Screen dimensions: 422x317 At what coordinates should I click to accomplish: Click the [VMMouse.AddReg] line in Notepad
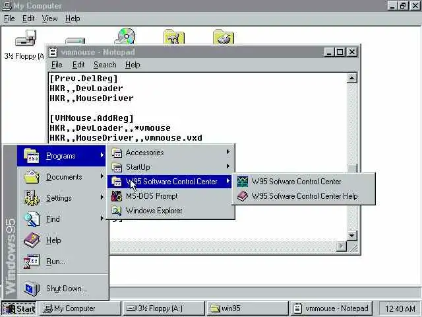[x=92, y=118]
